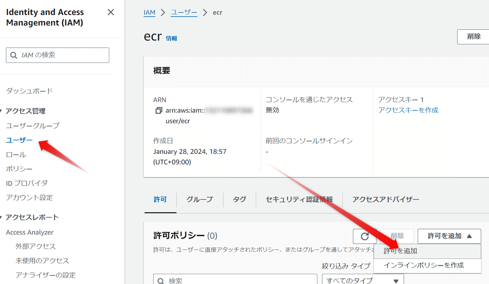The image size is (489, 284).
Task: Open the すべてのタイプ filter dropdown
Action: 363,280
